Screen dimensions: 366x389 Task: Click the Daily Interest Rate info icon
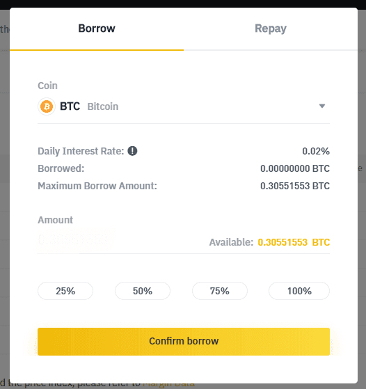(132, 151)
